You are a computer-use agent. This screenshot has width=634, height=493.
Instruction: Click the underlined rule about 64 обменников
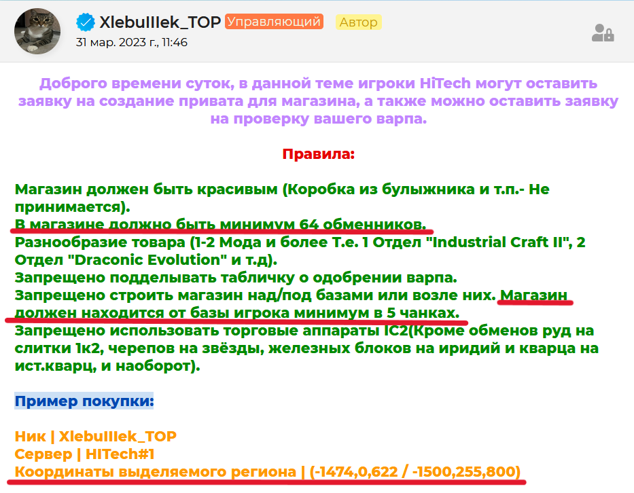click(221, 225)
